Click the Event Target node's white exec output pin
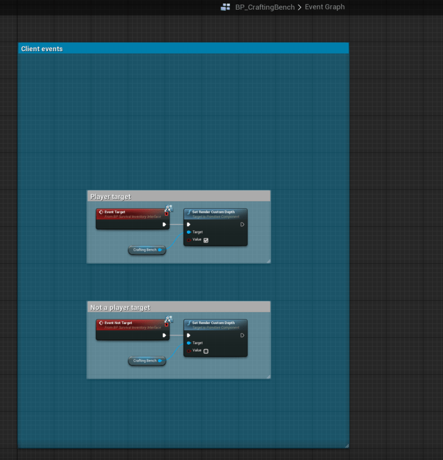 tap(164, 225)
